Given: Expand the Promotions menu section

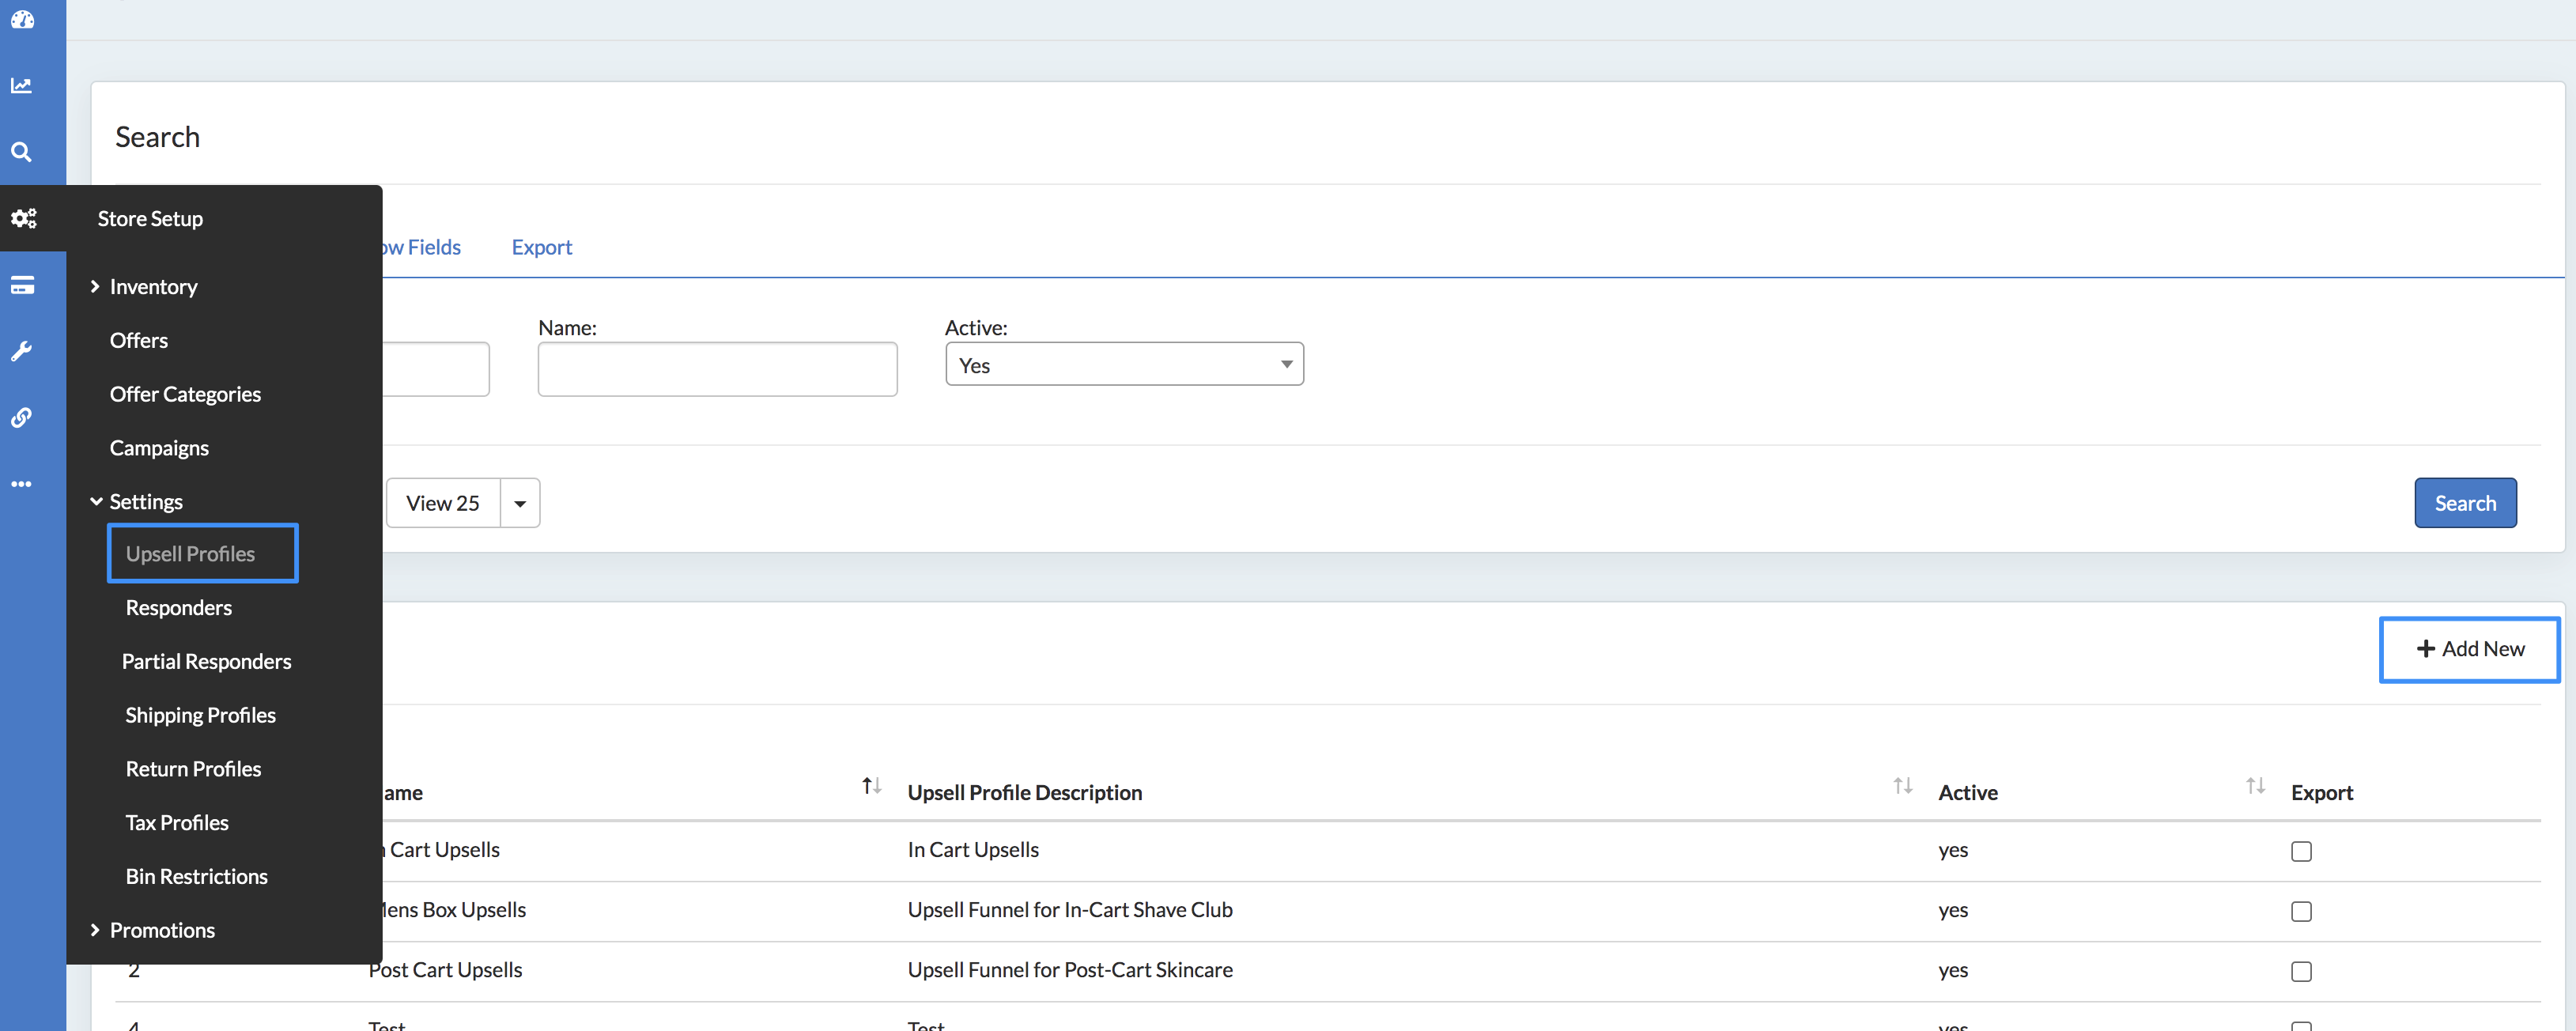Looking at the screenshot, I should [161, 930].
